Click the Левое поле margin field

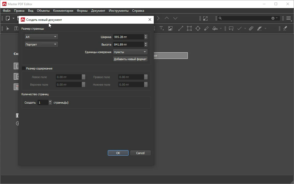pyautogui.click(x=69, y=77)
